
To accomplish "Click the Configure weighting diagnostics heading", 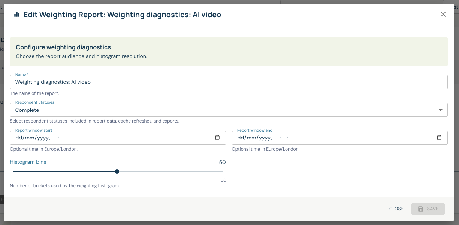I will 63,47.
